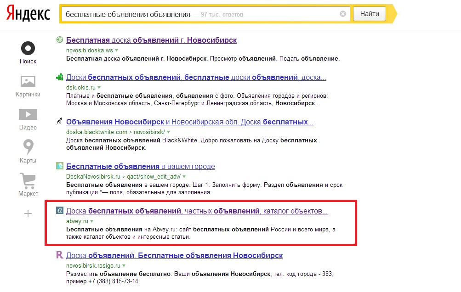
Task: Click the Yandex logo
Action: click(28, 14)
